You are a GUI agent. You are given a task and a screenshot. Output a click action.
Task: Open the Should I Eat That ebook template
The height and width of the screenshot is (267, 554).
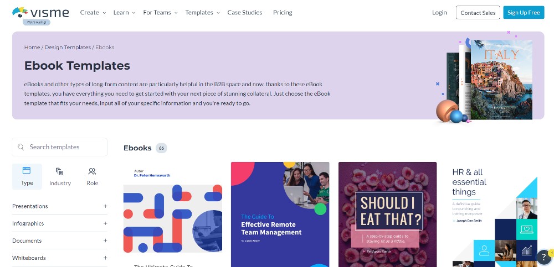pos(387,214)
